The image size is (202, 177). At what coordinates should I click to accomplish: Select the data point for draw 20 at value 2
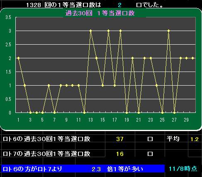click(x=132, y=58)
